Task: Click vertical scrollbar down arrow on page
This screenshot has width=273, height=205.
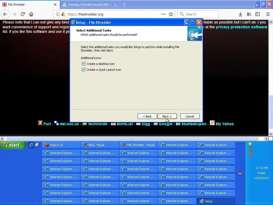Action: click(x=271, y=134)
